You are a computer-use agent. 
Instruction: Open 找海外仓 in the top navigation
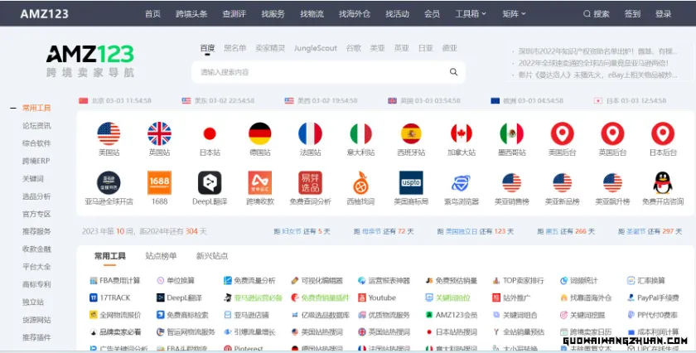coord(355,14)
